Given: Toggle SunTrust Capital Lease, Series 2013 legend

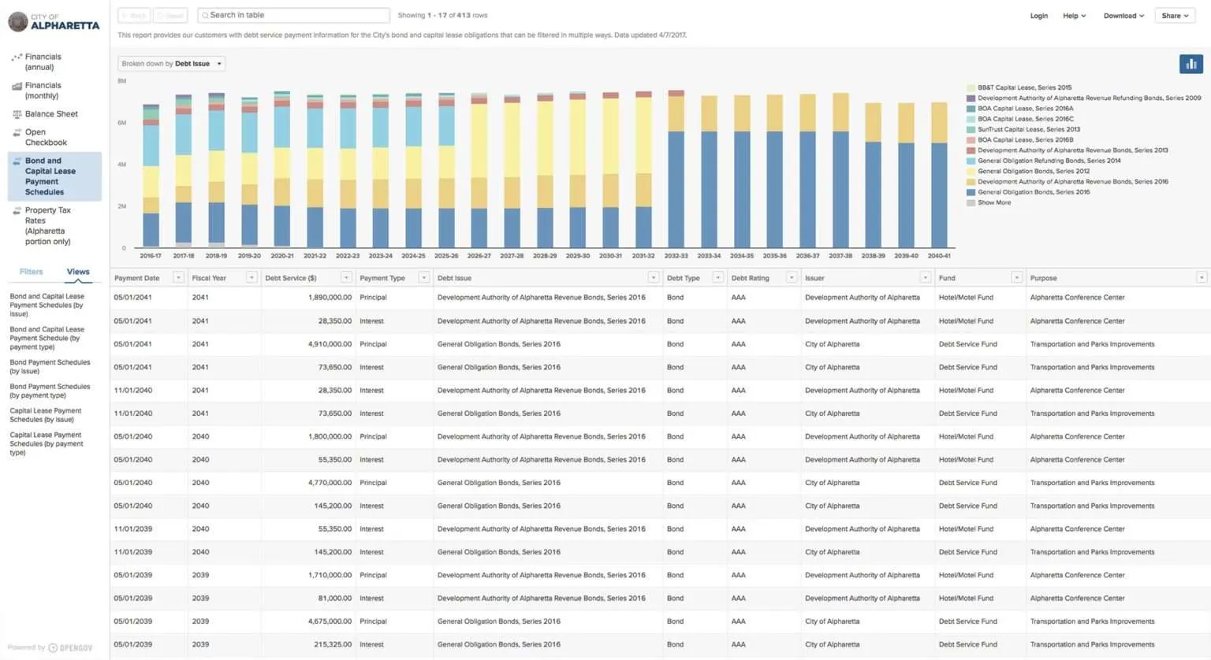Looking at the screenshot, I should pyautogui.click(x=1023, y=129).
